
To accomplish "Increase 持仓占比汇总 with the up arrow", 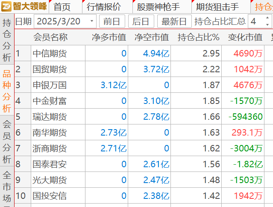I will pos(267,18).
